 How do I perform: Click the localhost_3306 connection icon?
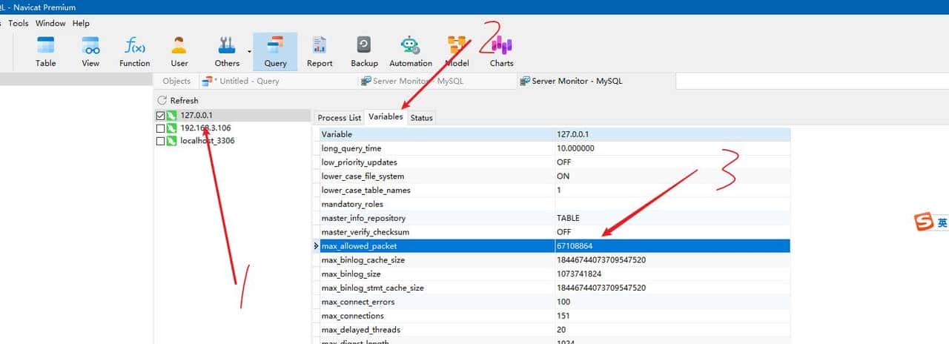(172, 141)
